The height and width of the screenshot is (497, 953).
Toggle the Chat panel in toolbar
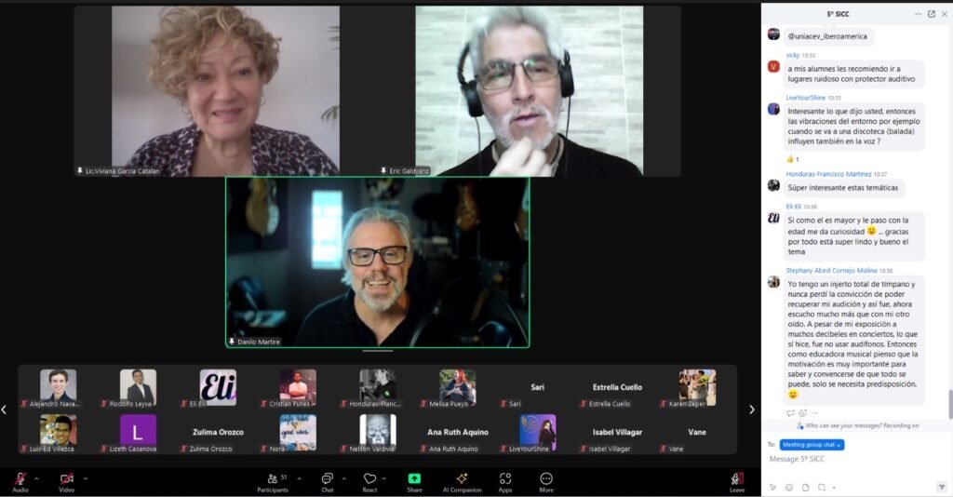tap(327, 482)
